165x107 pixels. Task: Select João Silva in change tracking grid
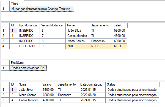tap(77, 31)
